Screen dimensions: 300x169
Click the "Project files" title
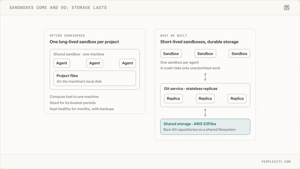click(x=67, y=76)
